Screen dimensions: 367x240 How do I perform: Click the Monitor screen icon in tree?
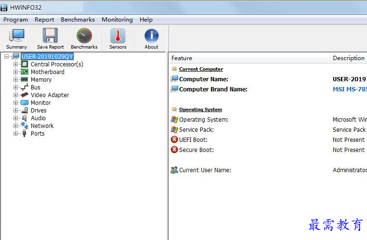(25, 102)
